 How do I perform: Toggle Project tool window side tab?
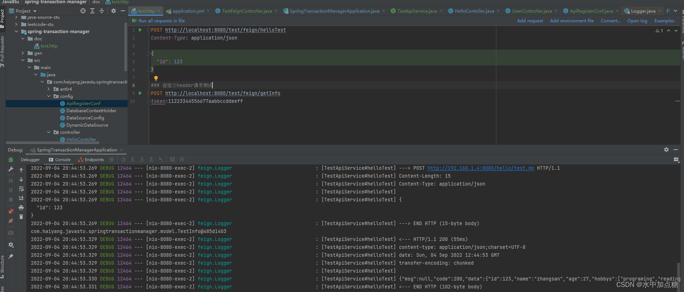point(2,18)
